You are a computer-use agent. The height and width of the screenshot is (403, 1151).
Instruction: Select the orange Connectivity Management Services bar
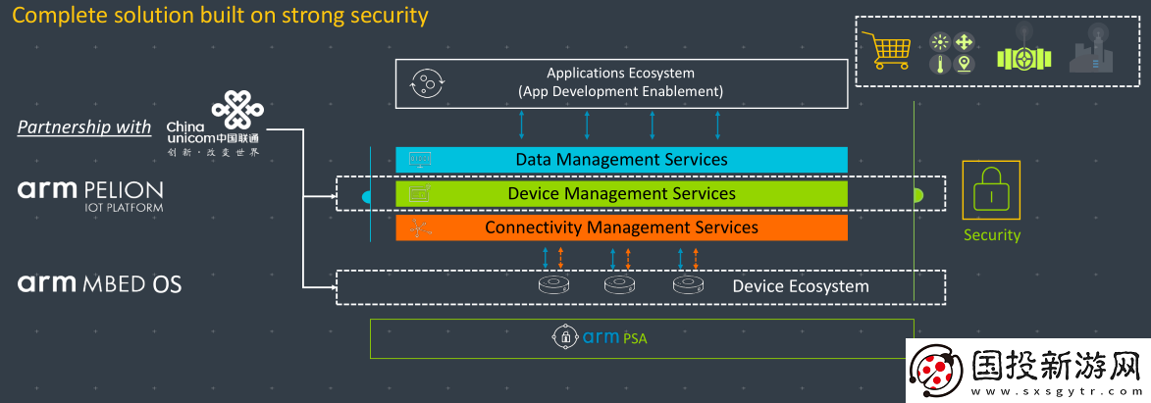621,227
